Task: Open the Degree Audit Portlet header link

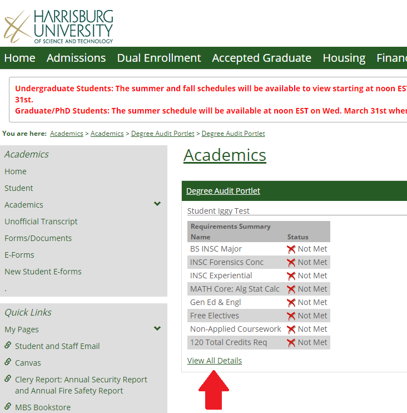Action: click(223, 191)
